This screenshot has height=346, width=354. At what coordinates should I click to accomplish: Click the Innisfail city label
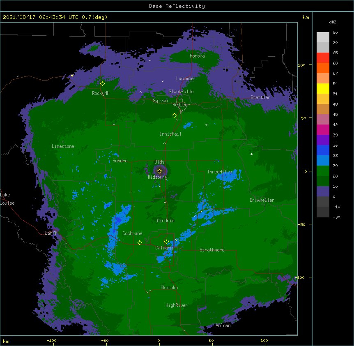pyautogui.click(x=170, y=134)
